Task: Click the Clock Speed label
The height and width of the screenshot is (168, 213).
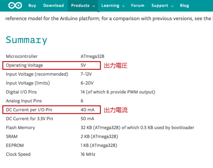Action: click(x=18, y=154)
